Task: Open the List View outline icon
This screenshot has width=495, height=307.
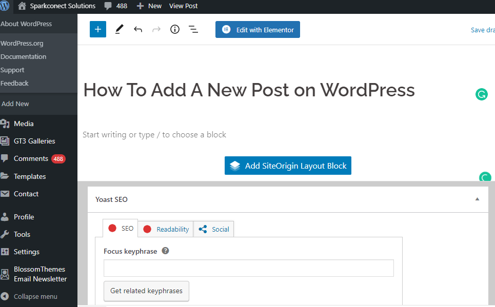Action: coord(193,29)
